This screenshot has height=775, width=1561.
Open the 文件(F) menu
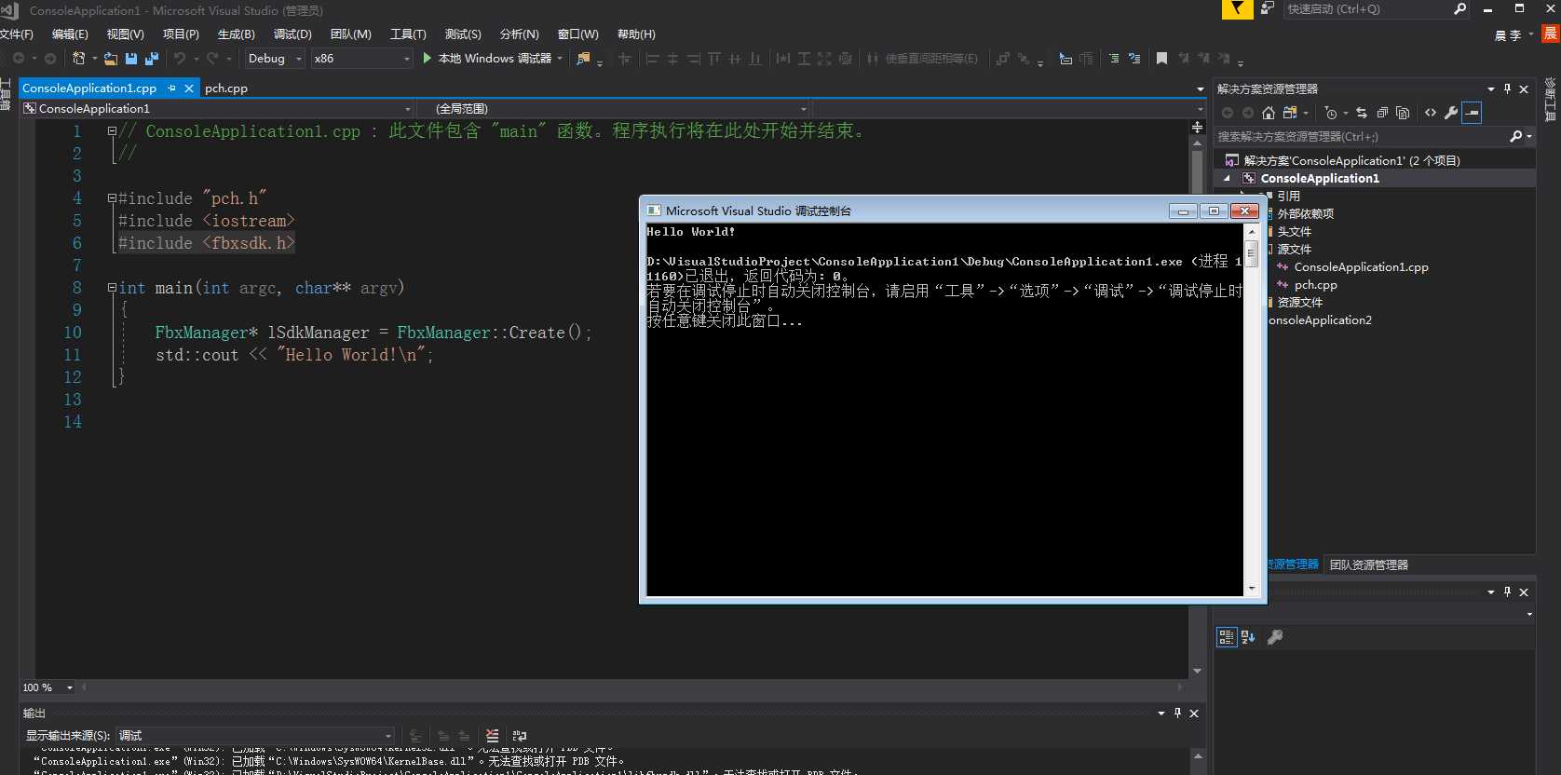tap(16, 34)
